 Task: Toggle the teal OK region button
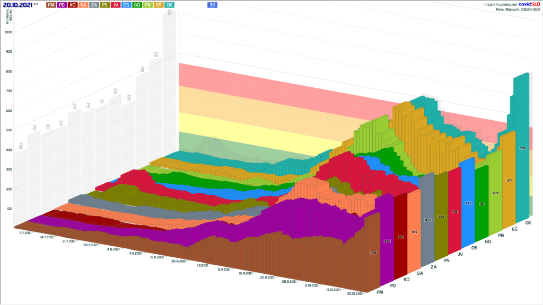pos(169,5)
